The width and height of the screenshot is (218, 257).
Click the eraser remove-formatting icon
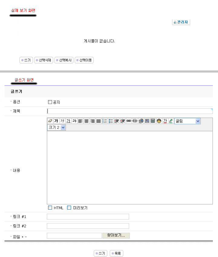[x=50, y=121]
